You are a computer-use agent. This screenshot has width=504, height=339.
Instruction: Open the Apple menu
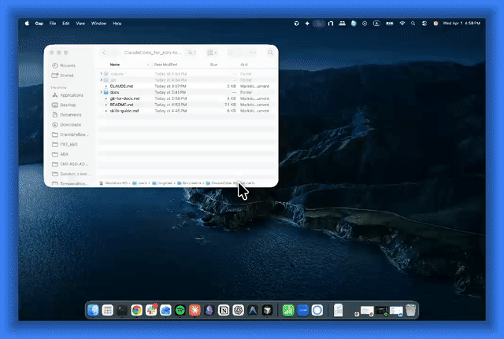(27, 24)
